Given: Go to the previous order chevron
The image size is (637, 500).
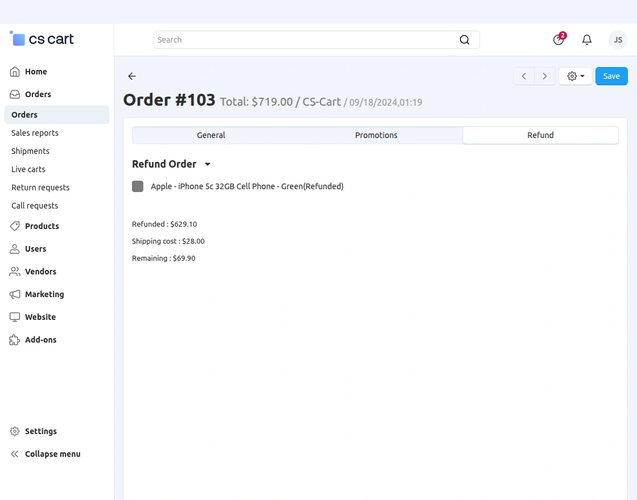Looking at the screenshot, I should coord(524,76).
